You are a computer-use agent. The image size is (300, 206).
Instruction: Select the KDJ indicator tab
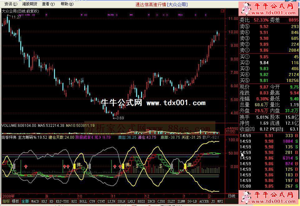click(44, 201)
